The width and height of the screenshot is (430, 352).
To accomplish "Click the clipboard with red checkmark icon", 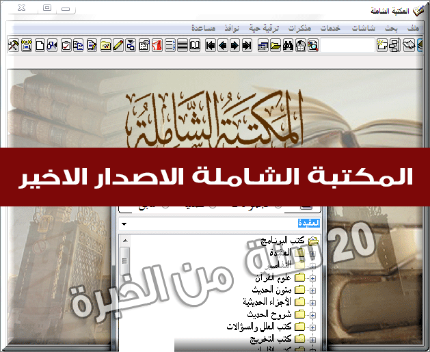I will (66, 45).
